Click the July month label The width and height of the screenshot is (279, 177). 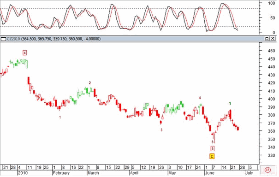click(249, 173)
